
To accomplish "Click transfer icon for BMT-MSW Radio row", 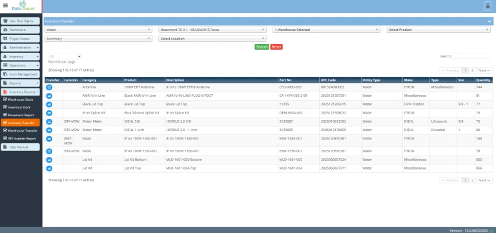I will (x=49, y=139).
